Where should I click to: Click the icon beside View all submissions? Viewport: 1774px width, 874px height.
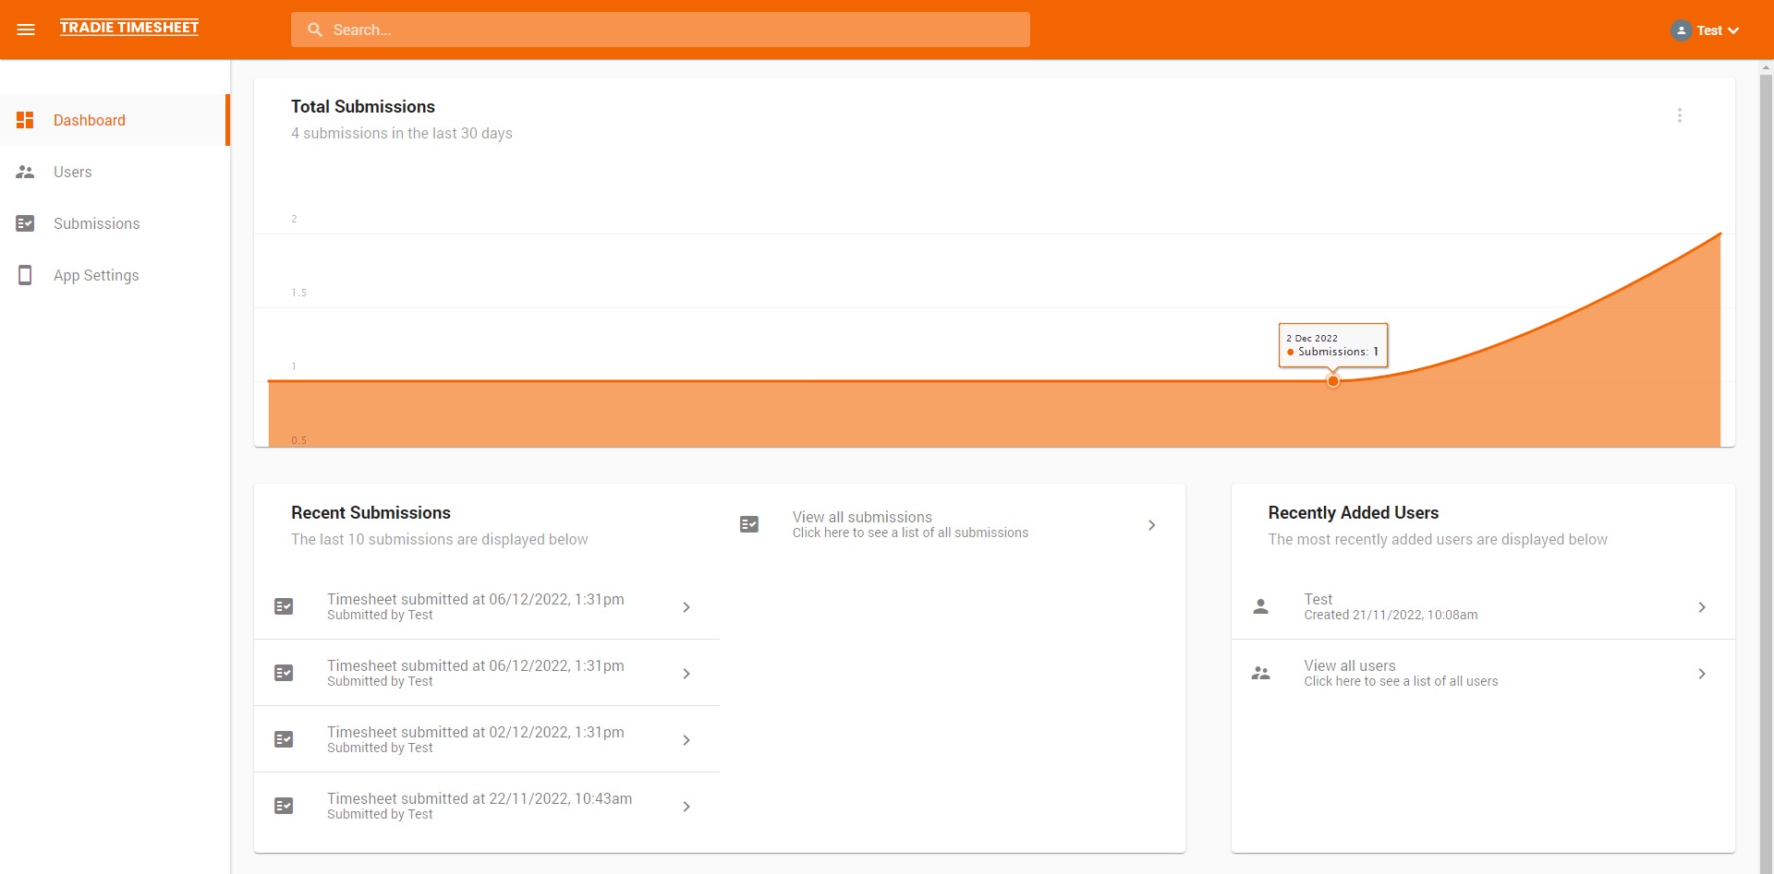(x=749, y=524)
